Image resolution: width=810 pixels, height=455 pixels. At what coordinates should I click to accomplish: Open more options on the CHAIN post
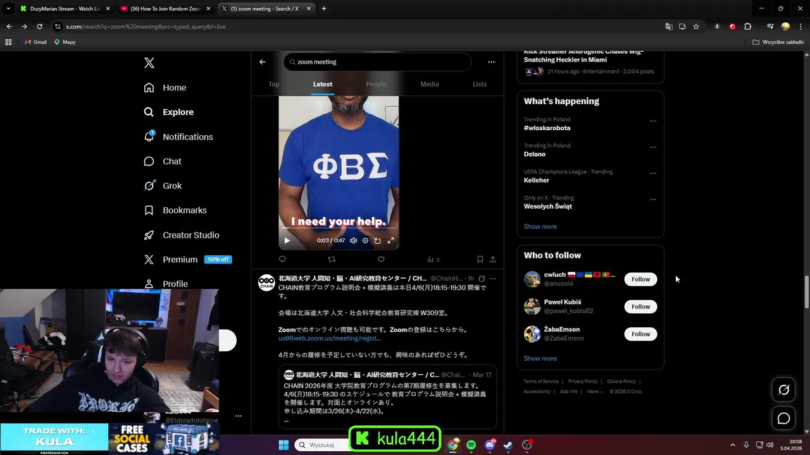tap(493, 279)
